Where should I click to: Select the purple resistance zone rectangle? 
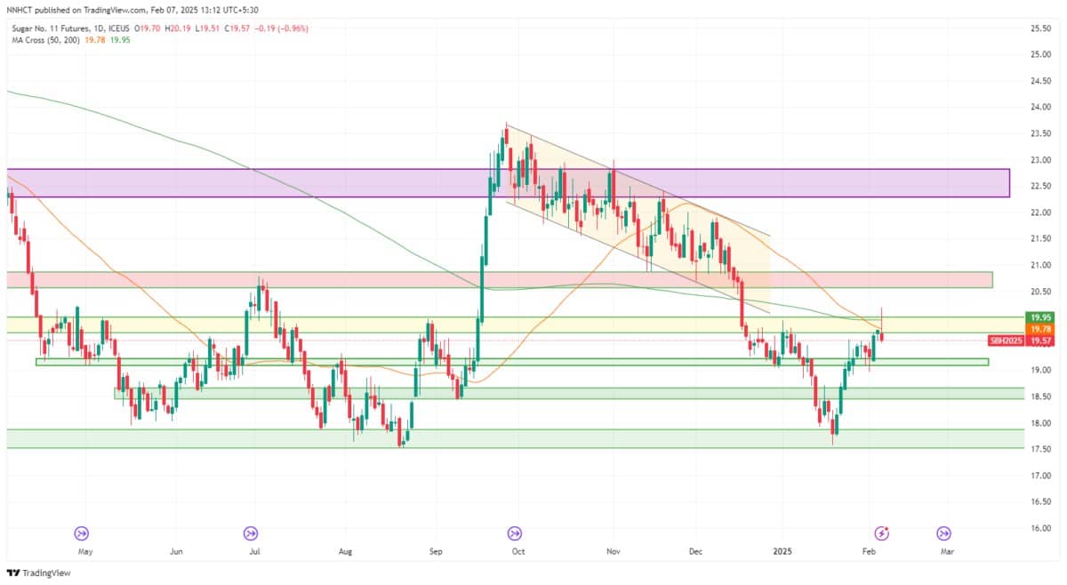[x=507, y=182]
